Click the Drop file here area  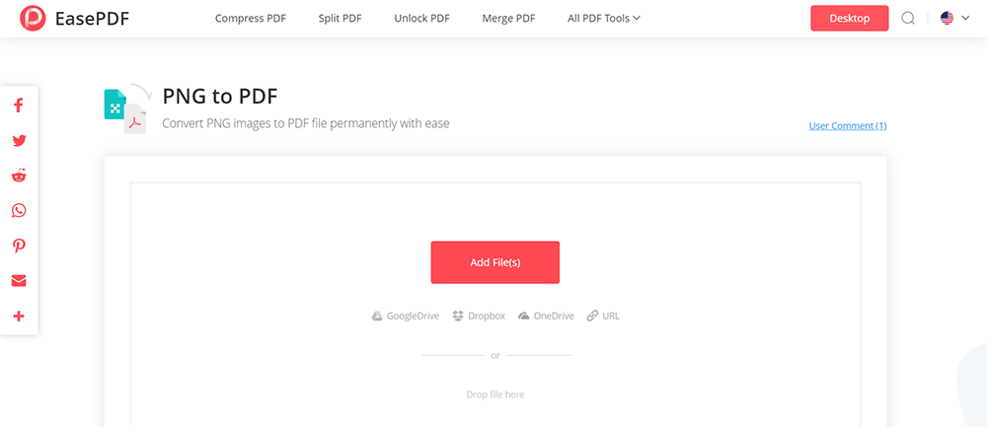click(x=494, y=394)
